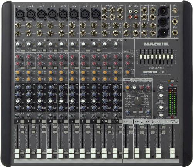Click the MIC 8 XLR input jack
Viewport: 193px width, 168px height.
96,14
